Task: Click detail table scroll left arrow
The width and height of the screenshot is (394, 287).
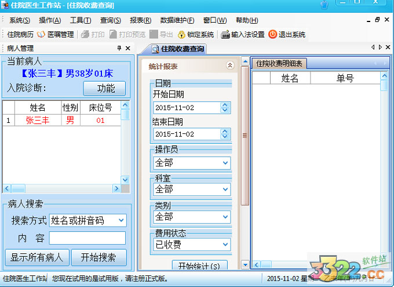Action: [257, 264]
